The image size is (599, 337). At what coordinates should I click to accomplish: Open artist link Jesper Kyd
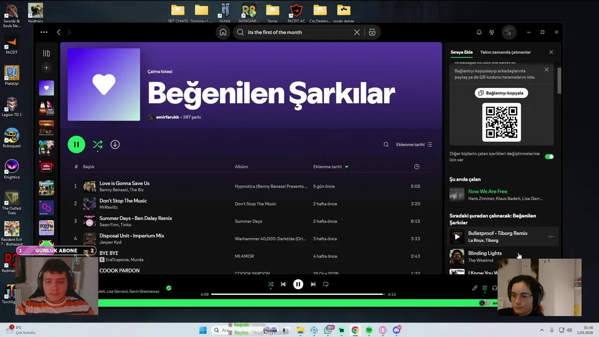110,242
